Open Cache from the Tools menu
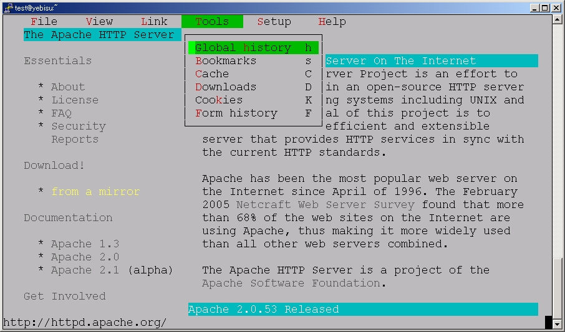This screenshot has height=332, width=565. tap(253, 74)
